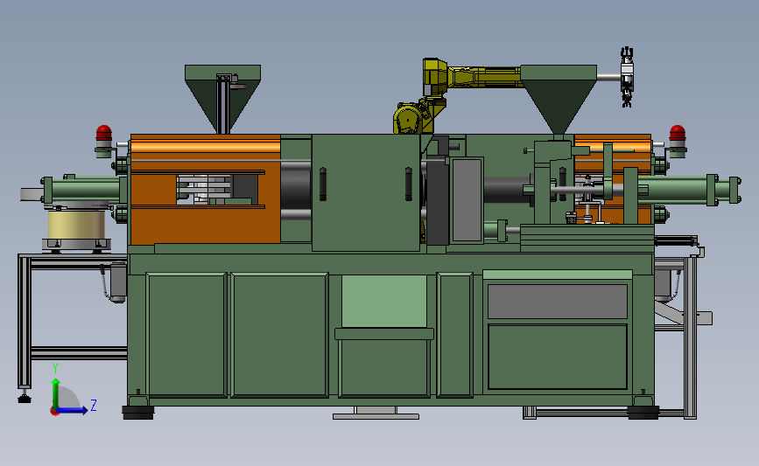Select the right red beacon light
The width and height of the screenshot is (759, 466).
[x=678, y=133]
